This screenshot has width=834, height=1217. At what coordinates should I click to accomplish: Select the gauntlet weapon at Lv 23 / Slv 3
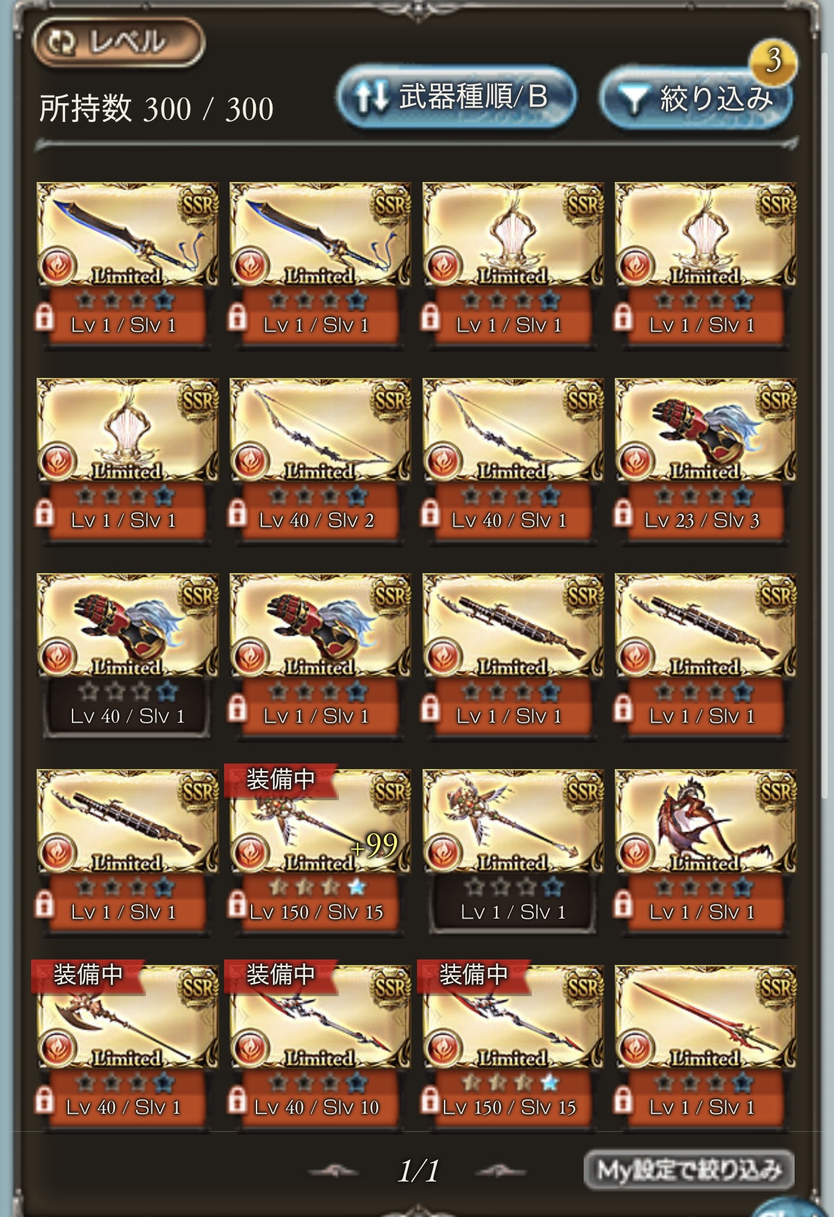click(x=705, y=458)
